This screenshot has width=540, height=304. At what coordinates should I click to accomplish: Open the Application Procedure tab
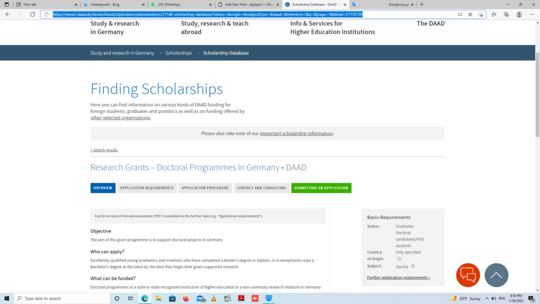point(205,188)
